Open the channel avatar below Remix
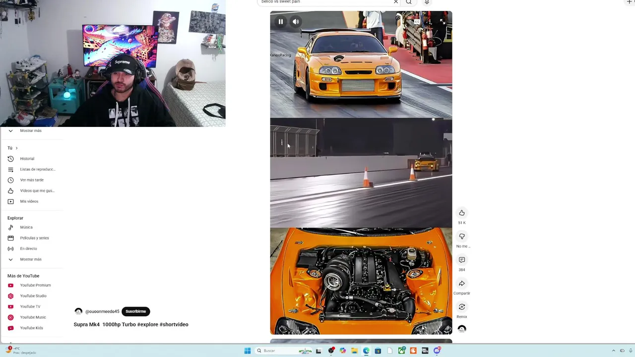 (x=462, y=329)
